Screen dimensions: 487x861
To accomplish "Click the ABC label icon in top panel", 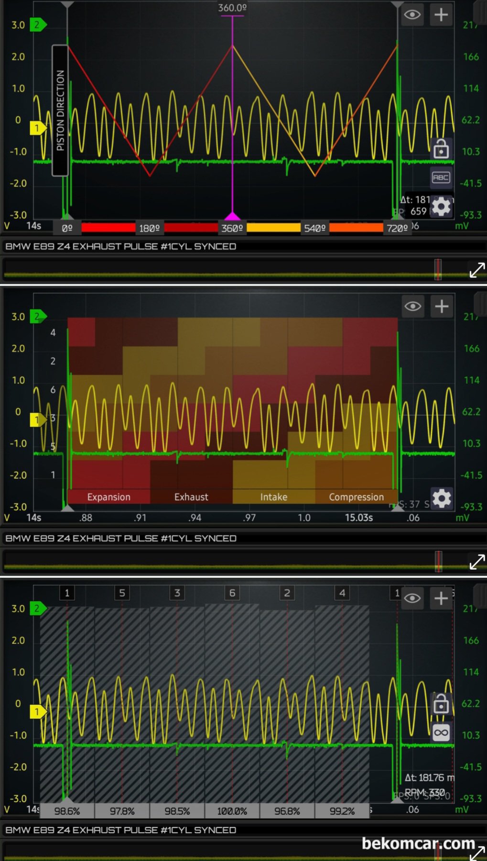I will pyautogui.click(x=441, y=177).
